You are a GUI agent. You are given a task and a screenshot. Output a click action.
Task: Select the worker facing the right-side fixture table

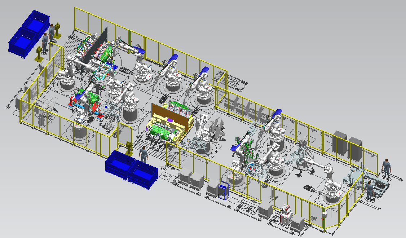(x=369, y=191)
